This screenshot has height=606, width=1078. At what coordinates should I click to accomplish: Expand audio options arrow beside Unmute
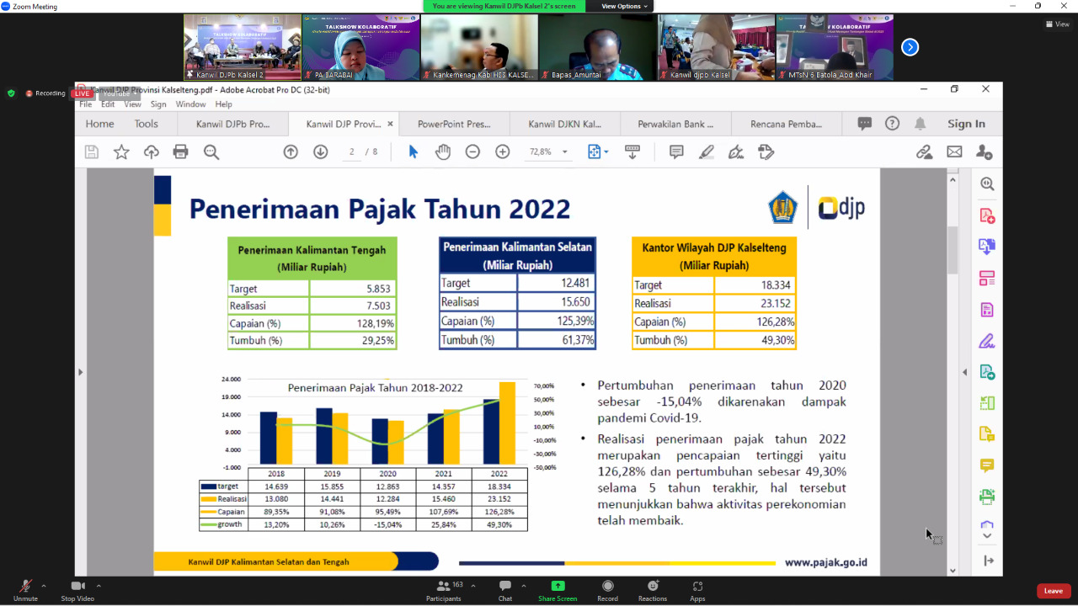click(44, 586)
